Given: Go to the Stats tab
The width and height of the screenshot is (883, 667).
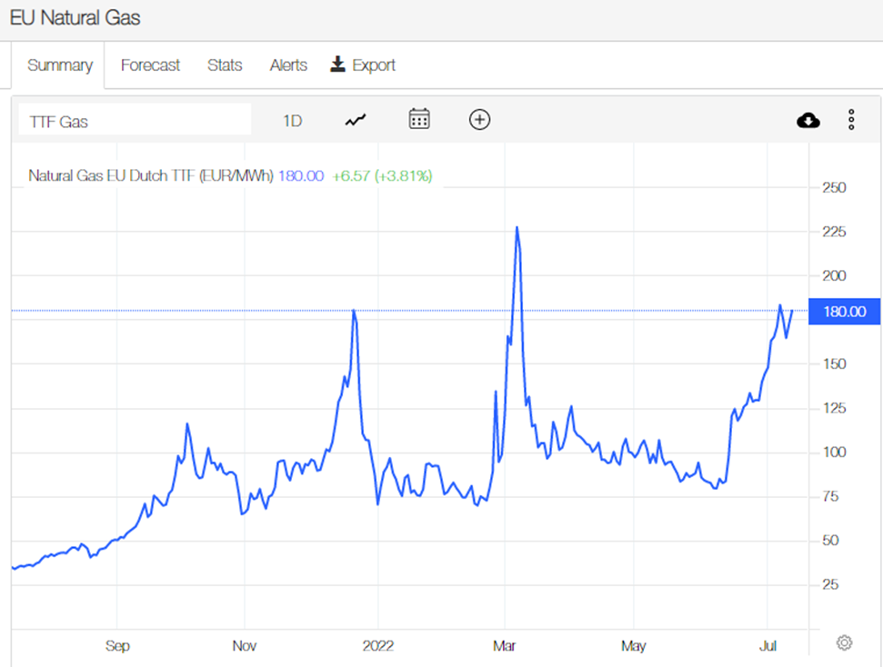Looking at the screenshot, I should pos(225,65).
